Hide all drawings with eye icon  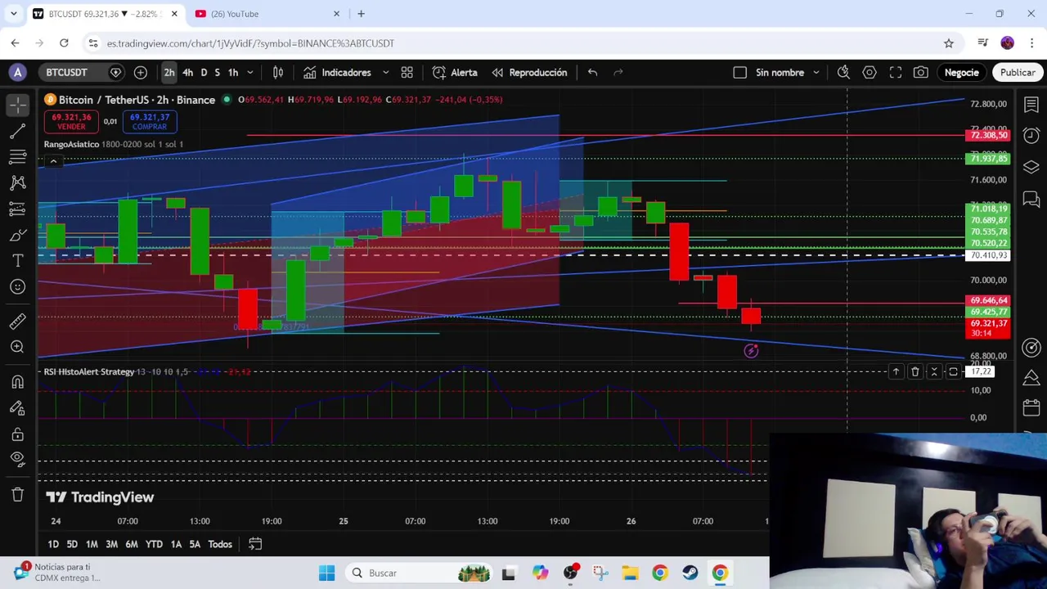point(18,460)
